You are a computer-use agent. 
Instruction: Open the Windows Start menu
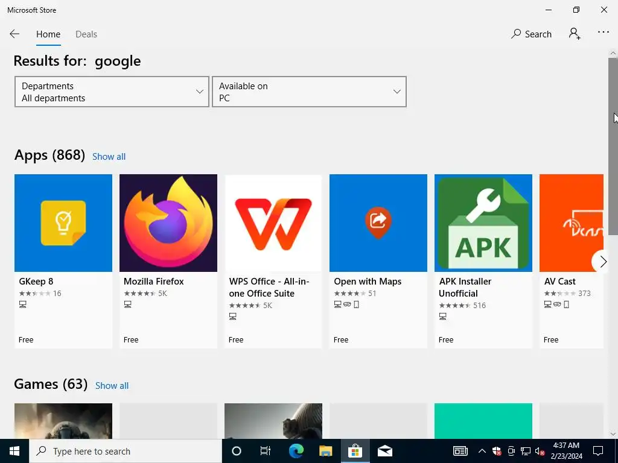14,451
